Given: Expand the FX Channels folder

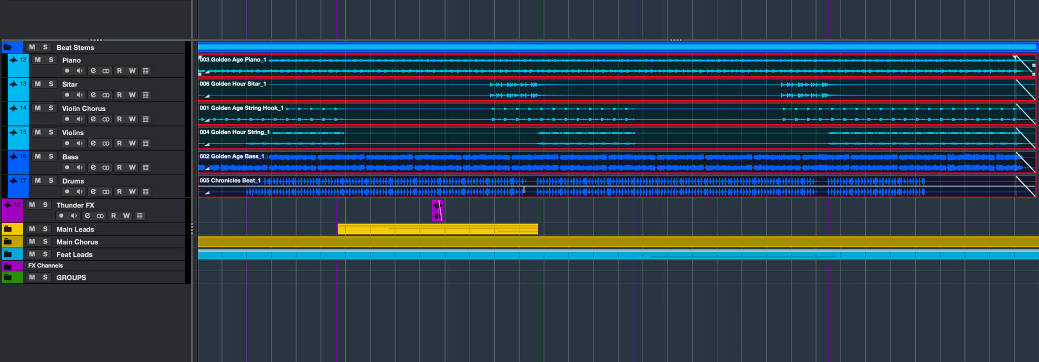Looking at the screenshot, I should 8,266.
